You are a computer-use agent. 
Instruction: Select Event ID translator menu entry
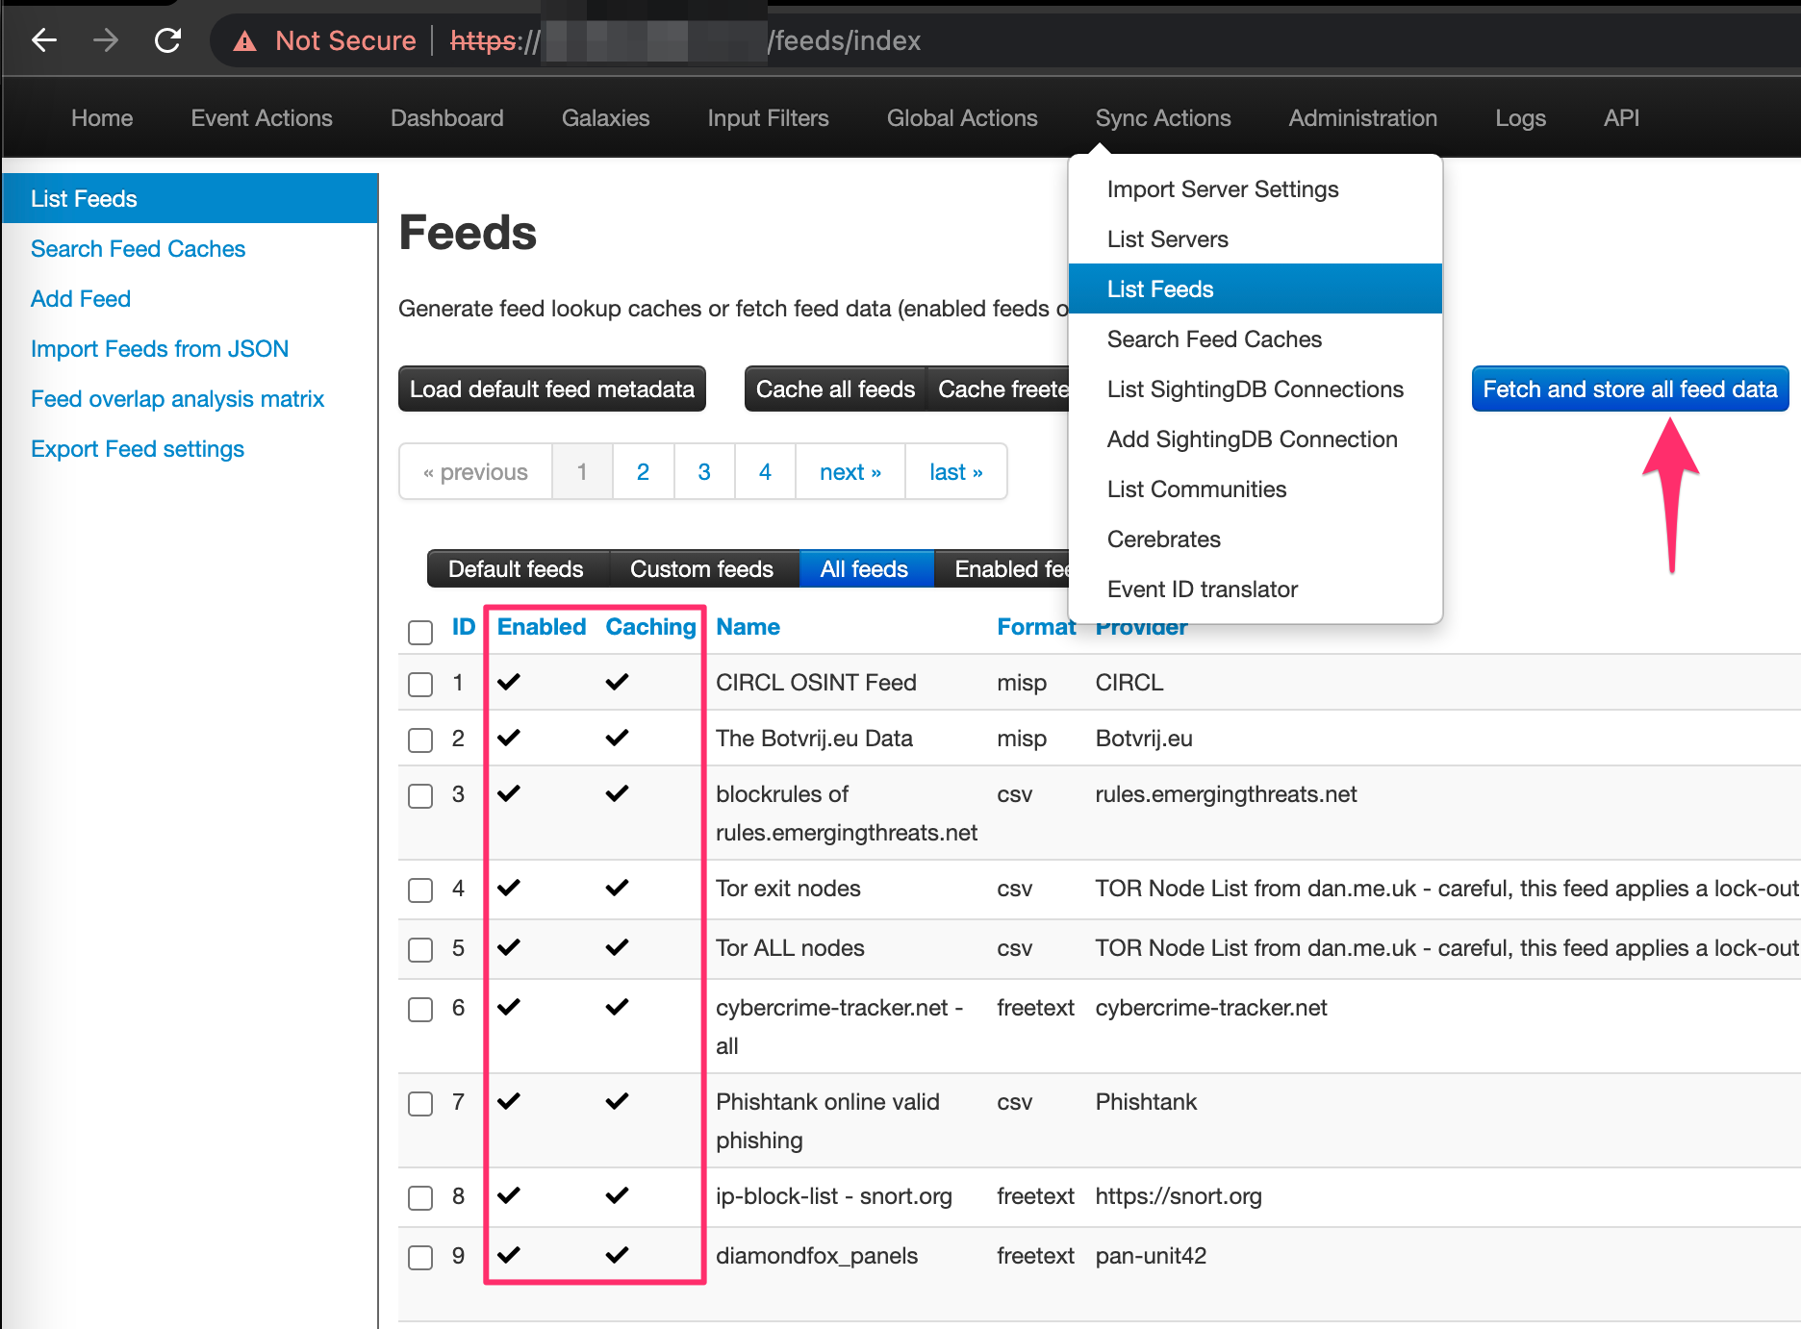(x=1202, y=589)
